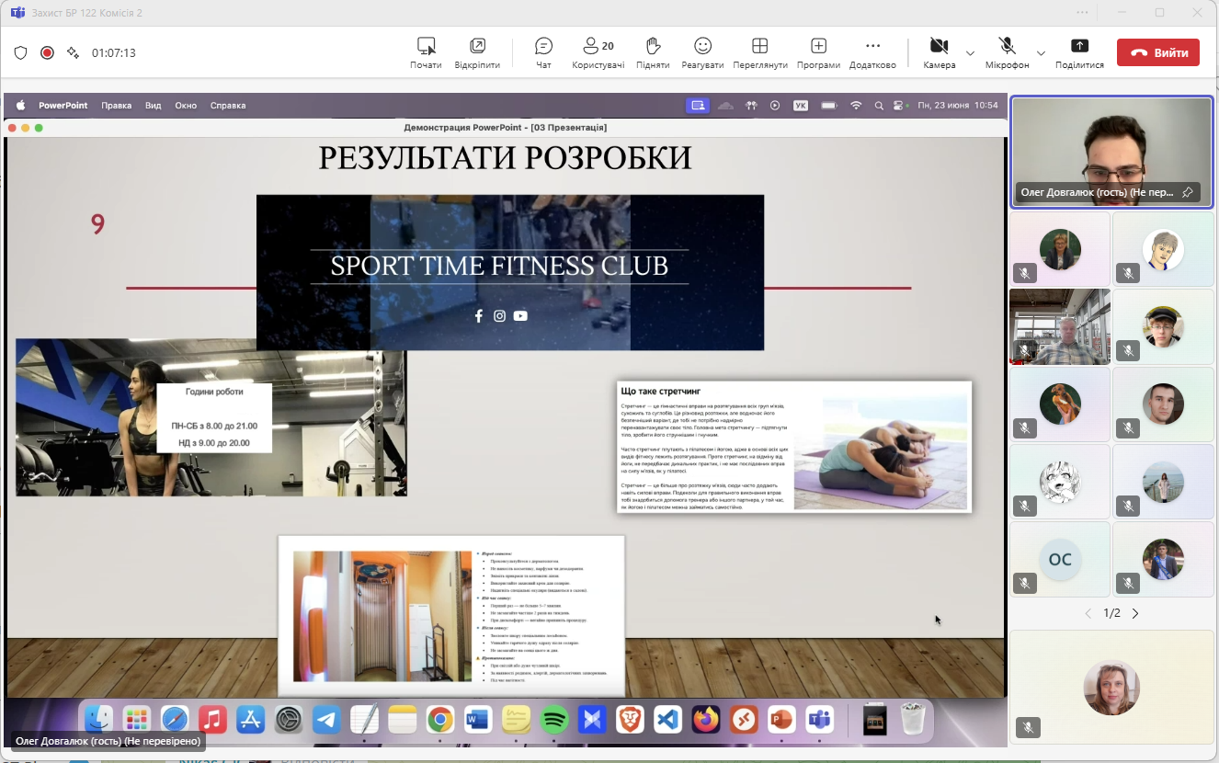Click the shield security icon
This screenshot has height=763, width=1219.
20,52
